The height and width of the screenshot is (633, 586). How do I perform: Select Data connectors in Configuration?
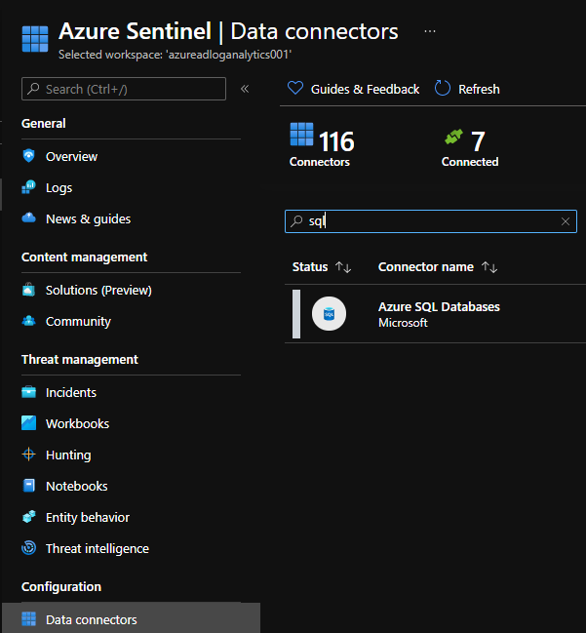coord(91,619)
